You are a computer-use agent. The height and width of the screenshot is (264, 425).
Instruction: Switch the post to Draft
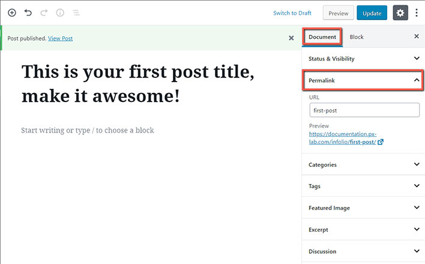point(292,13)
